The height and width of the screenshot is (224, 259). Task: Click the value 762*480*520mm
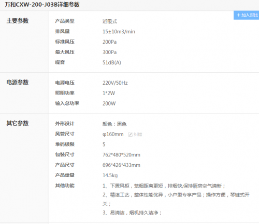[x=121, y=155]
